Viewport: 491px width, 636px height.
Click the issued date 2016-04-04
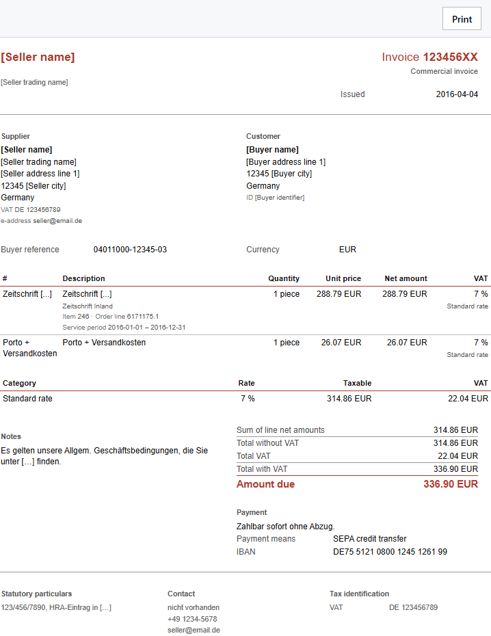click(x=457, y=94)
